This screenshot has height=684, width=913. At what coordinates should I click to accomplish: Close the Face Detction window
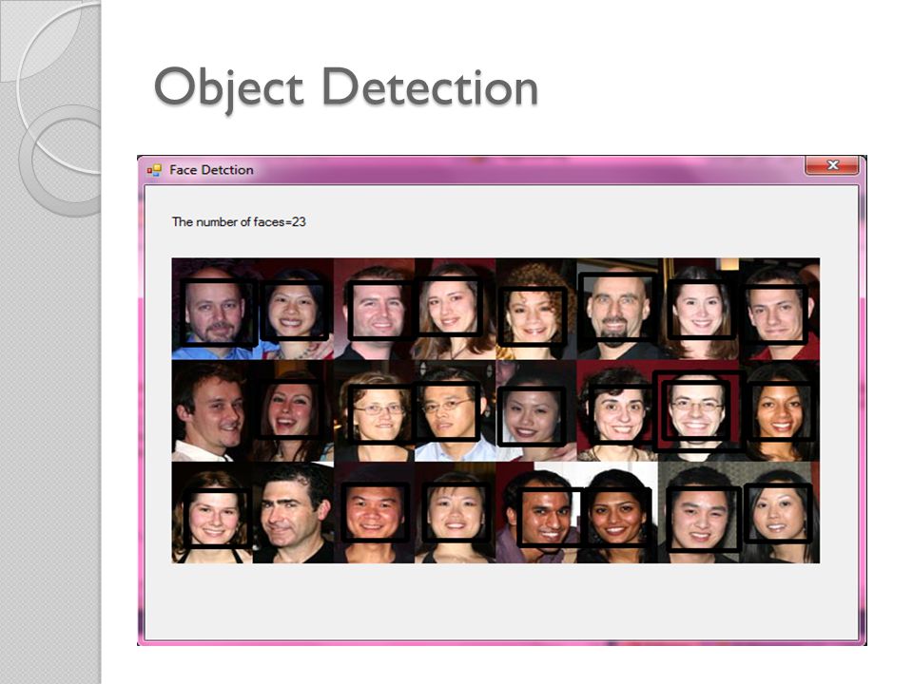831,165
